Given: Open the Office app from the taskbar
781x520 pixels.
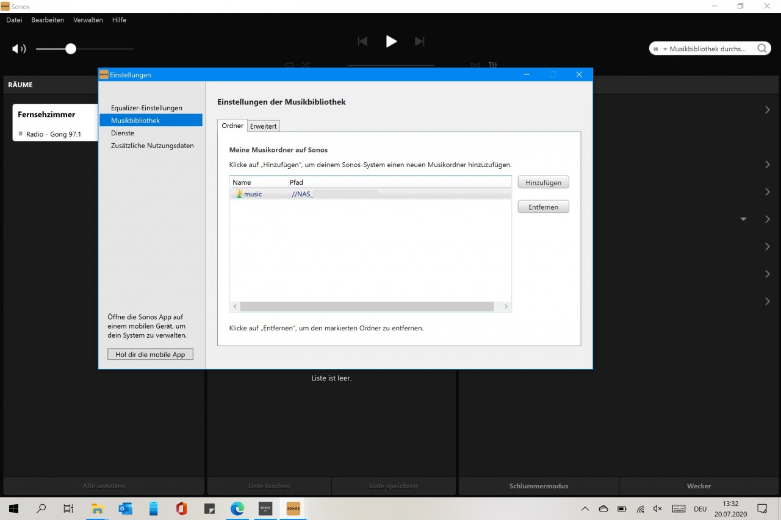Looking at the screenshot, I should 181,508.
